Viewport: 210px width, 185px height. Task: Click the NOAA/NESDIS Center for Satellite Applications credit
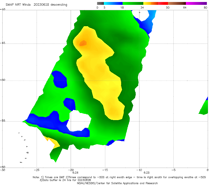pyautogui.click(x=117, y=183)
